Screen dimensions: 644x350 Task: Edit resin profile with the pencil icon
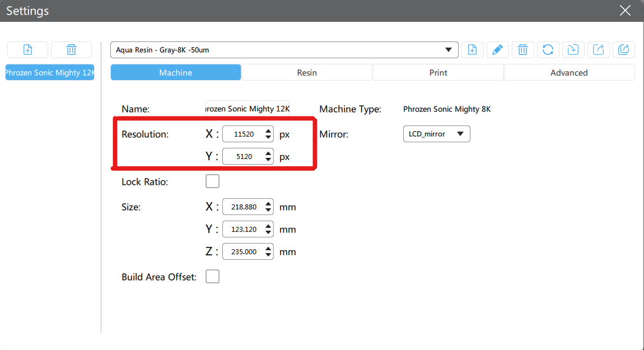pyautogui.click(x=497, y=50)
